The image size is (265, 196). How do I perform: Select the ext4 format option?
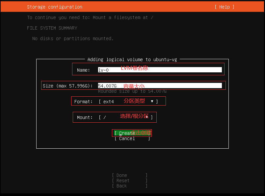[108, 101]
